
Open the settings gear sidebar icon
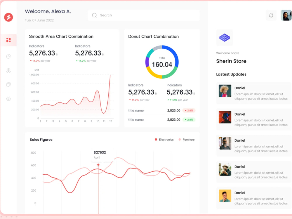pos(8,99)
